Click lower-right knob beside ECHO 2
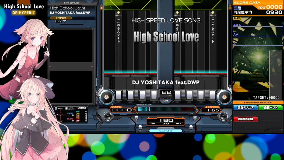Screen dimensions: 284x160 click(x=191, y=127)
